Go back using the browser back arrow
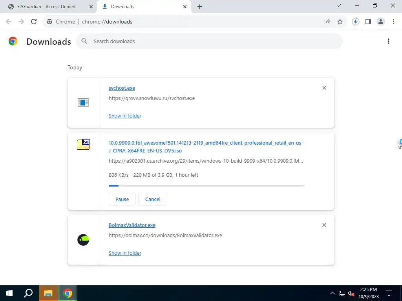 click(9, 22)
